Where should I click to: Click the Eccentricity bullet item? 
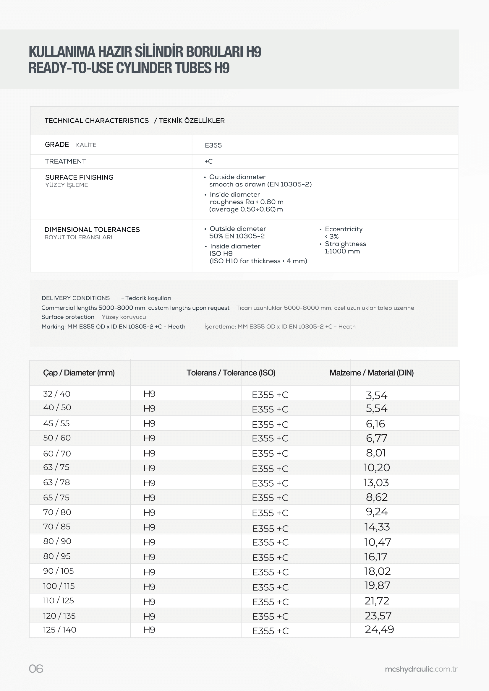pos(344,229)
